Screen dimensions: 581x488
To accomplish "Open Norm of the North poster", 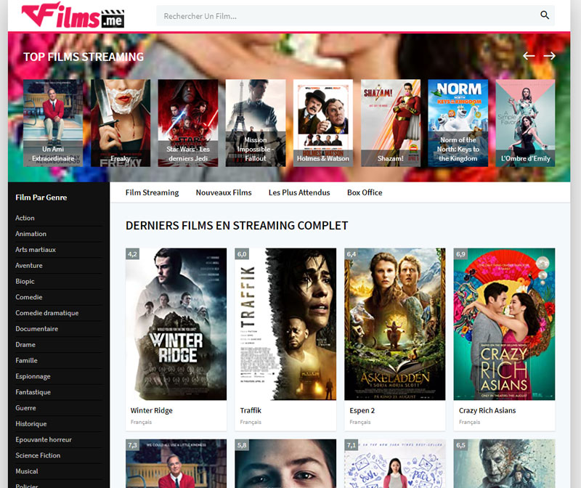I will click(x=458, y=123).
